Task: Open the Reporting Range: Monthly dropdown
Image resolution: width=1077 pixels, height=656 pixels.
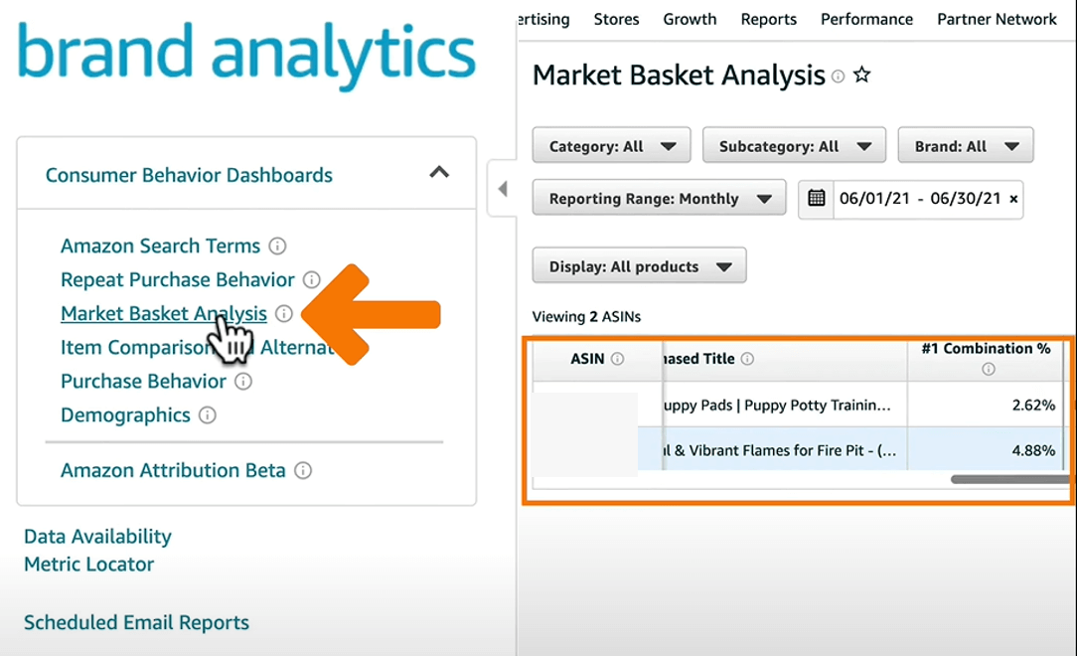Action: (x=659, y=199)
